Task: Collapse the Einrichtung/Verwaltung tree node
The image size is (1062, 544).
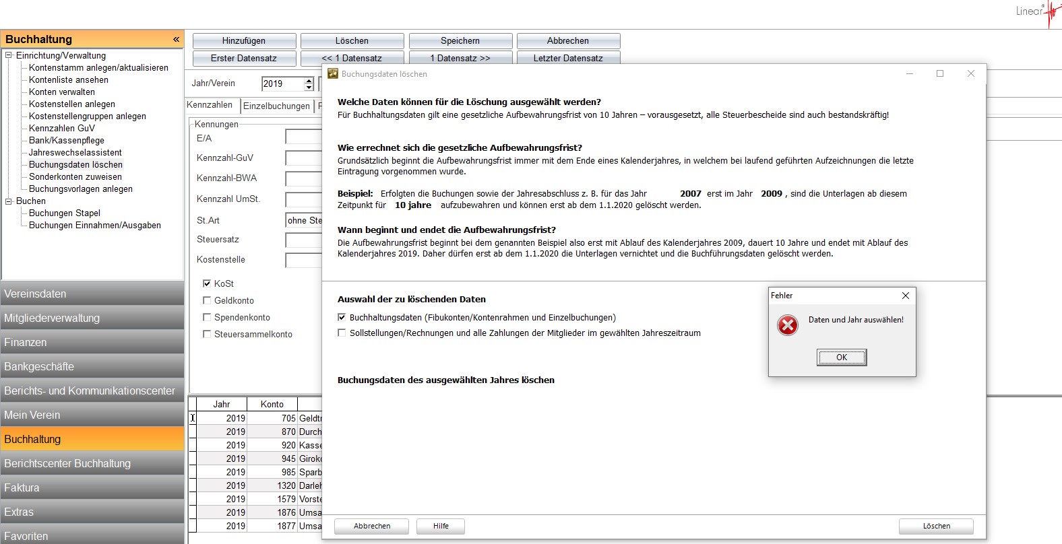Action: (9, 55)
